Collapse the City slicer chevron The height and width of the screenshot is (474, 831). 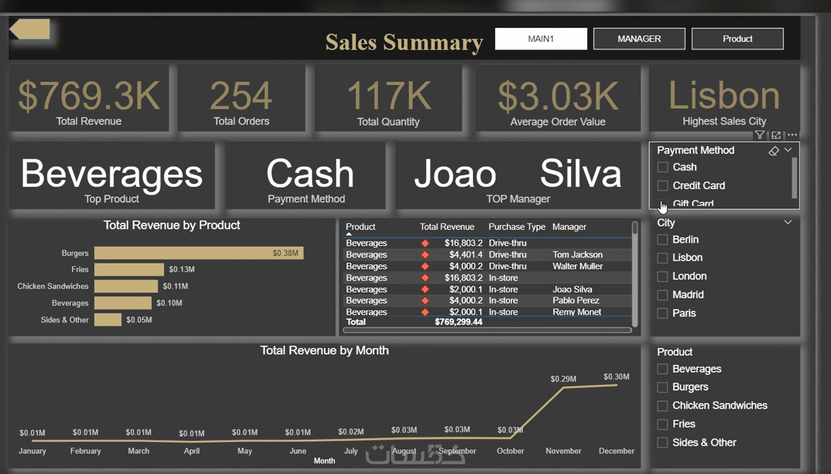pos(788,222)
